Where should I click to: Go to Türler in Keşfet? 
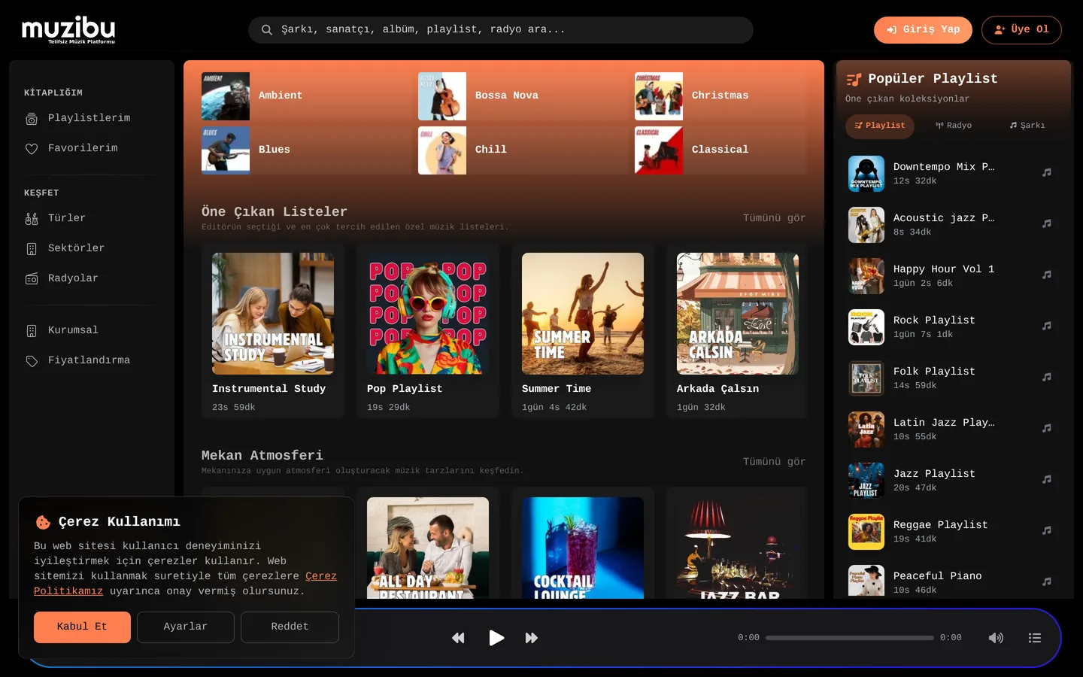[92, 218]
